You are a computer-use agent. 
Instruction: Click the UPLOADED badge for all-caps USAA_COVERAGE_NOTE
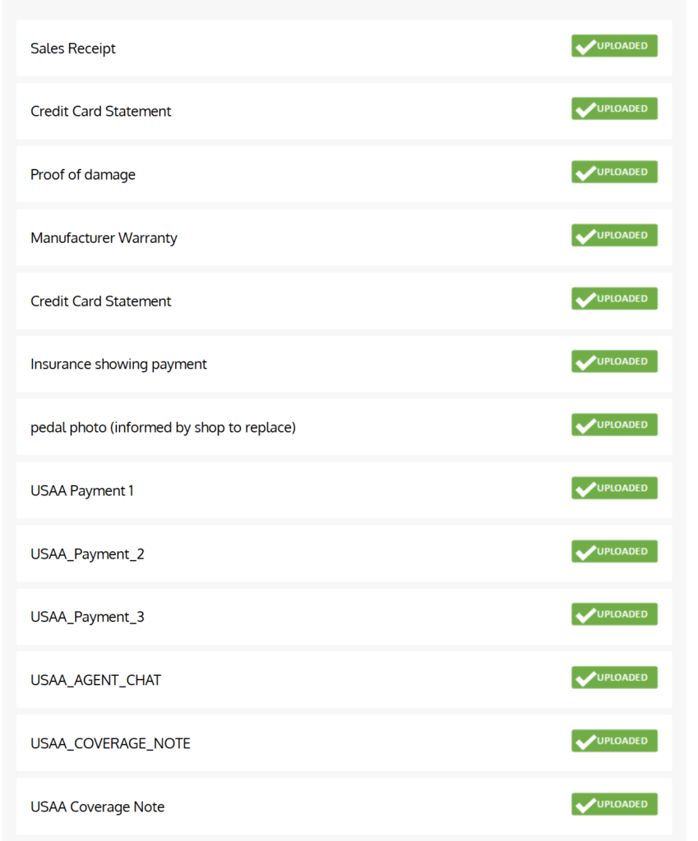[x=614, y=742]
